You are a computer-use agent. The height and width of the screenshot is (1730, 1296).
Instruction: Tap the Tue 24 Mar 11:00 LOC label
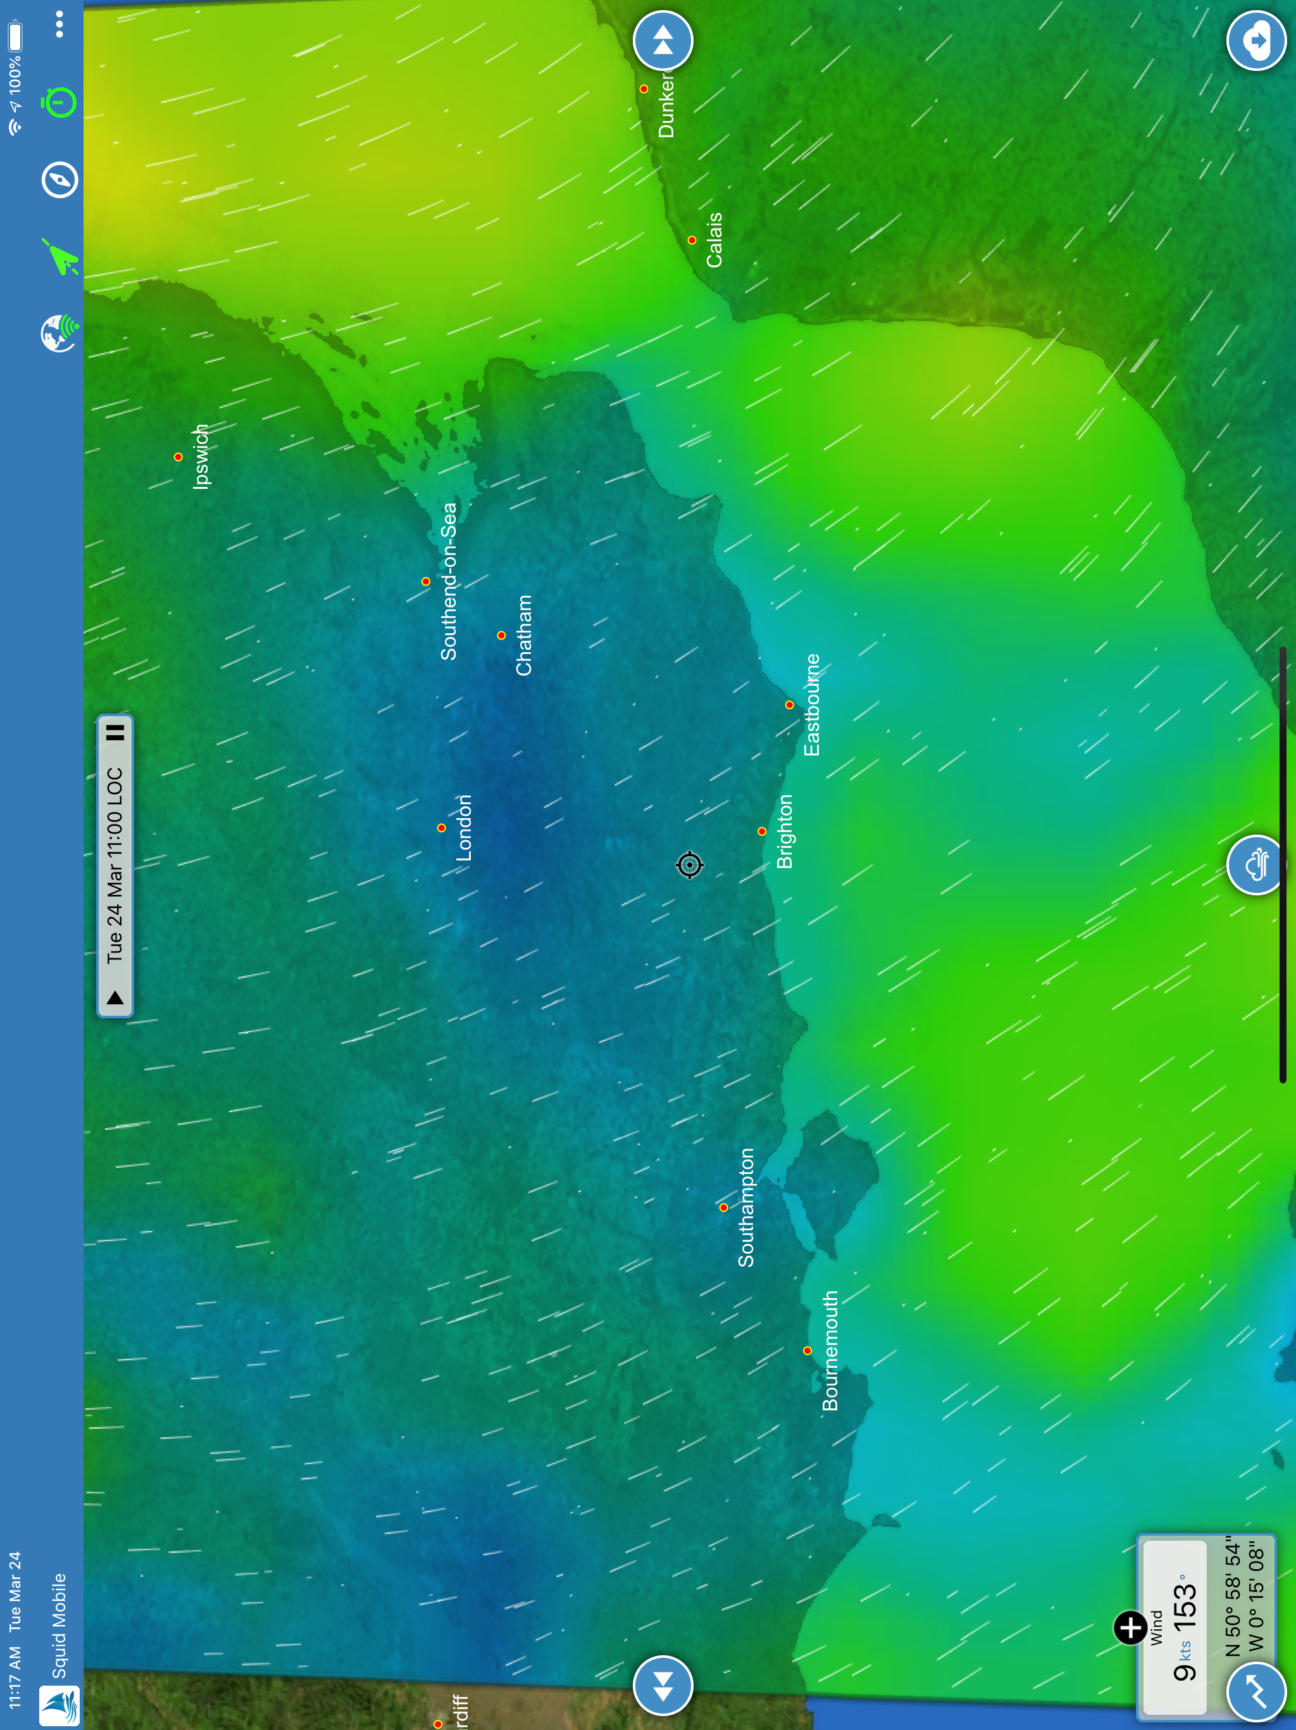coord(115,864)
